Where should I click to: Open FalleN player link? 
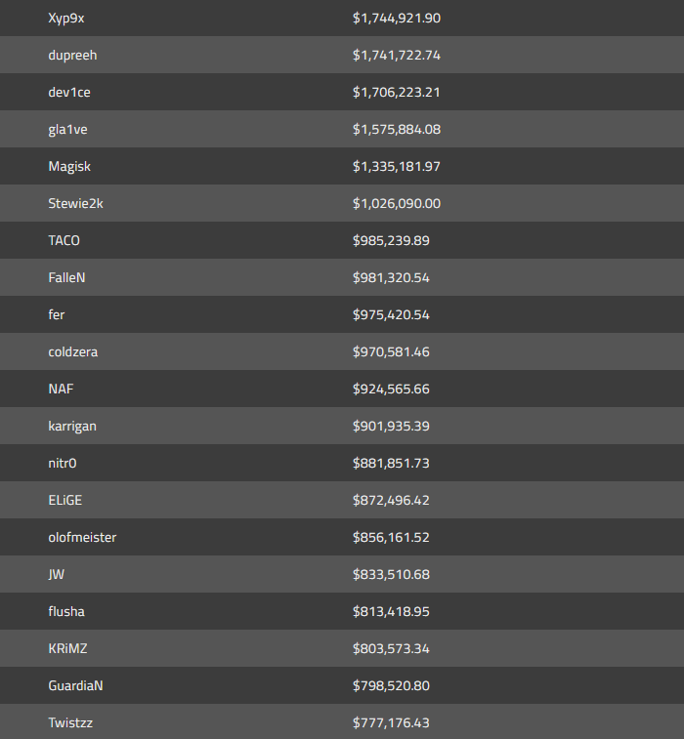pos(66,278)
